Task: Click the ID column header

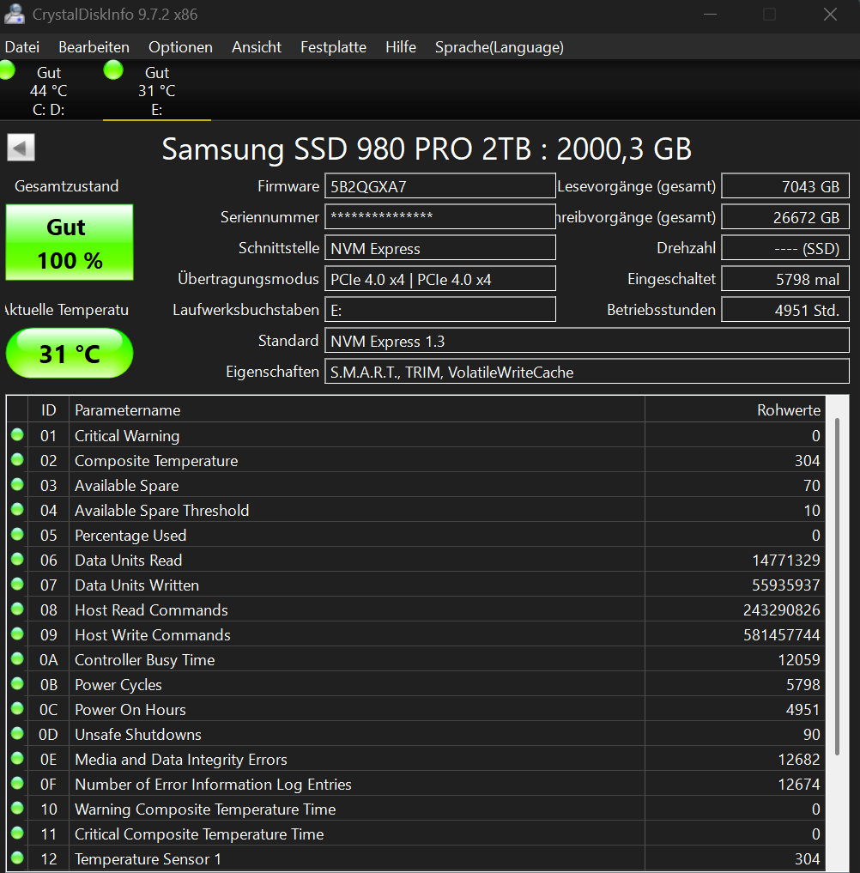Action: [x=48, y=410]
